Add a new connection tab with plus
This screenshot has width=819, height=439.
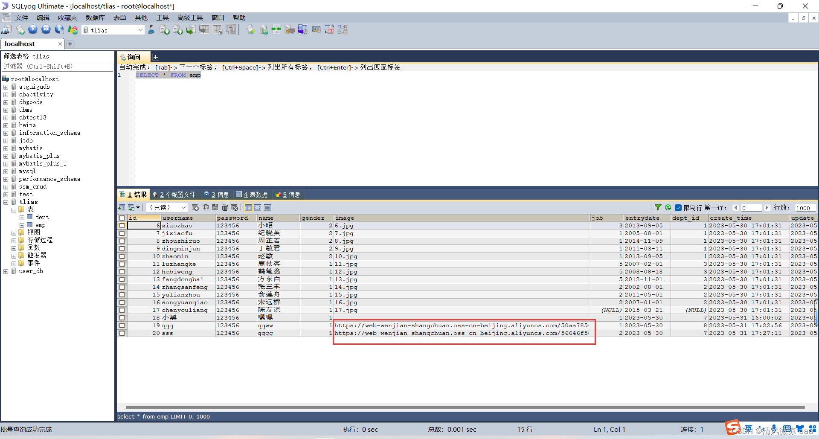click(70, 44)
